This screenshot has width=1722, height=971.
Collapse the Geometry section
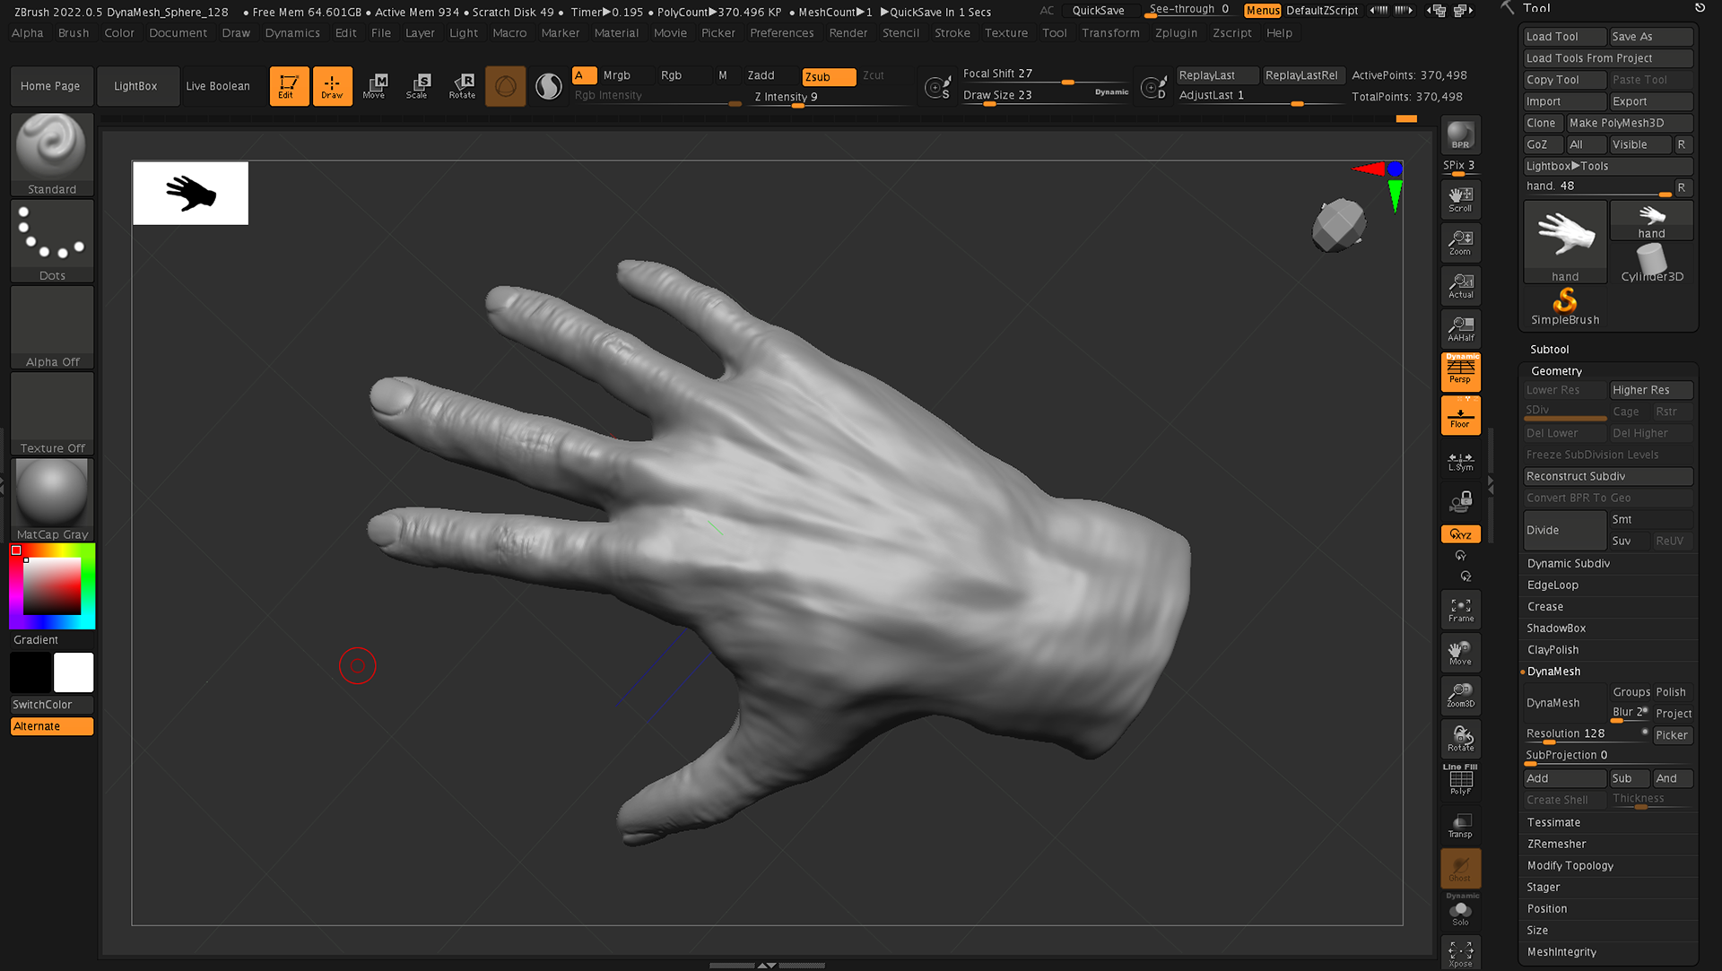pyautogui.click(x=1556, y=370)
